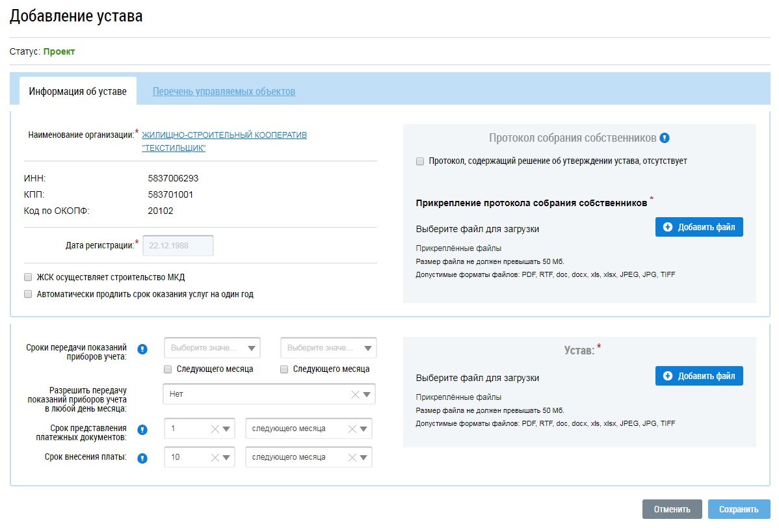This screenshot has height=528, width=779.
Task: Click info icon for Срок представления платежных документов
Action: (142, 430)
